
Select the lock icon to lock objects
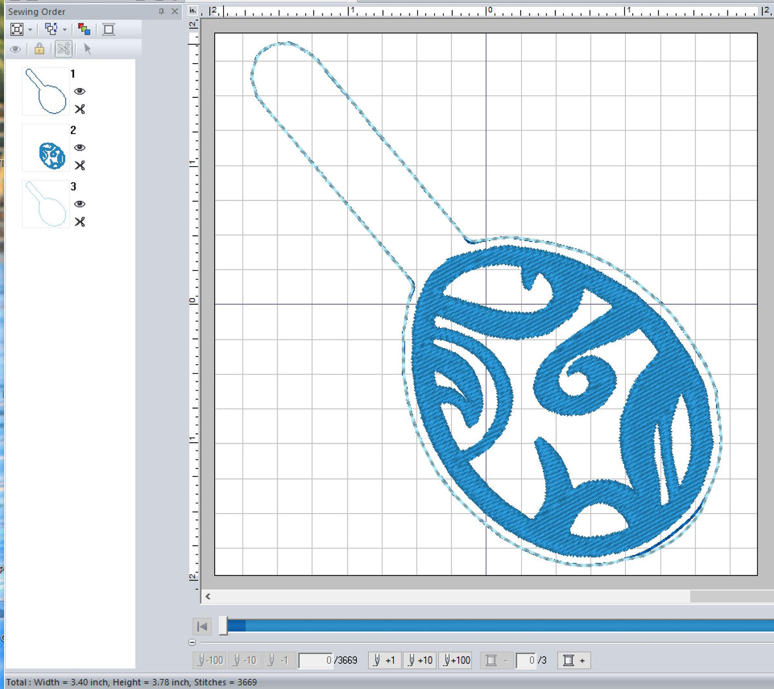point(39,49)
